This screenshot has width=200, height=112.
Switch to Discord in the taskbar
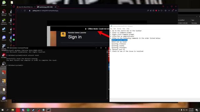point(23,110)
